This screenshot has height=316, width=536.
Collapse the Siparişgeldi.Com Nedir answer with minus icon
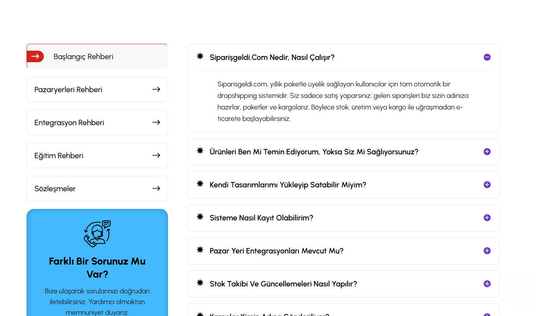[x=487, y=57]
